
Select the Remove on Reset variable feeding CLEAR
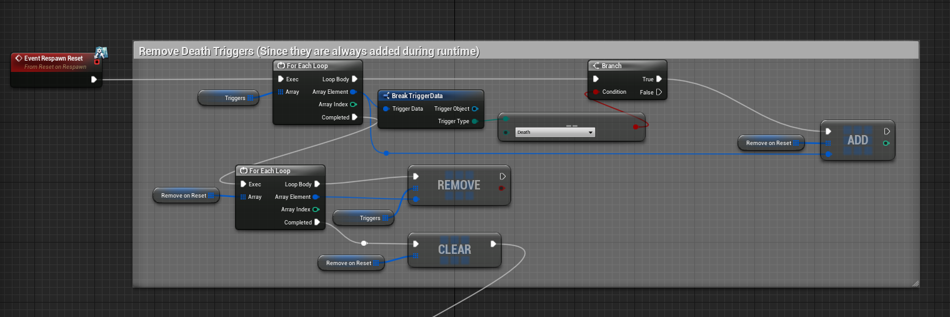348,263
